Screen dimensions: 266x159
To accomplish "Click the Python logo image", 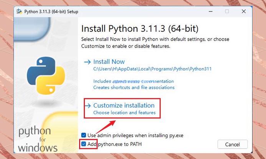I will coord(46,76).
